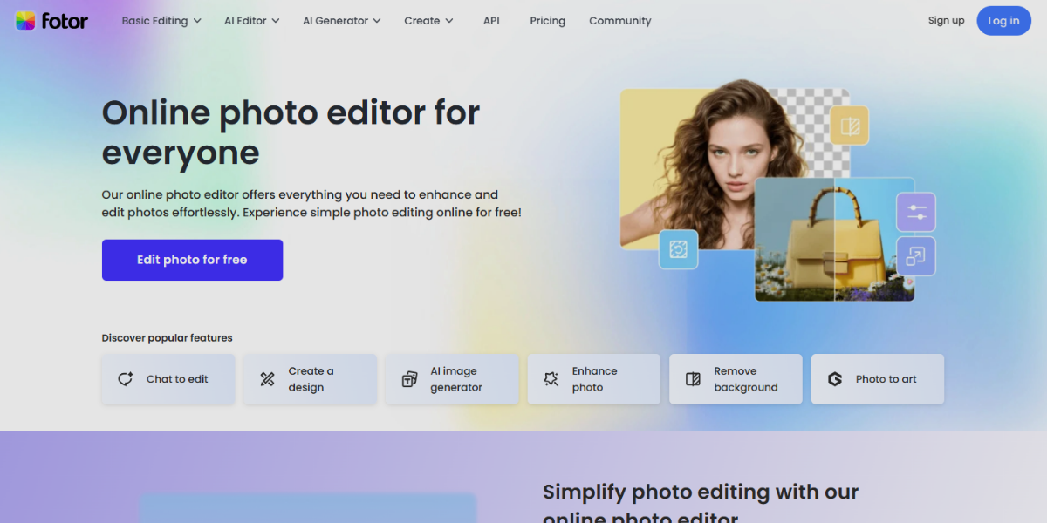The height and width of the screenshot is (523, 1047).
Task: Click the AI image generator icon
Action: 409,379
